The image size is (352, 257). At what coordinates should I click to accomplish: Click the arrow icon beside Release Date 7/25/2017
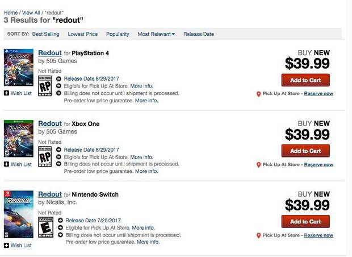(x=60, y=221)
